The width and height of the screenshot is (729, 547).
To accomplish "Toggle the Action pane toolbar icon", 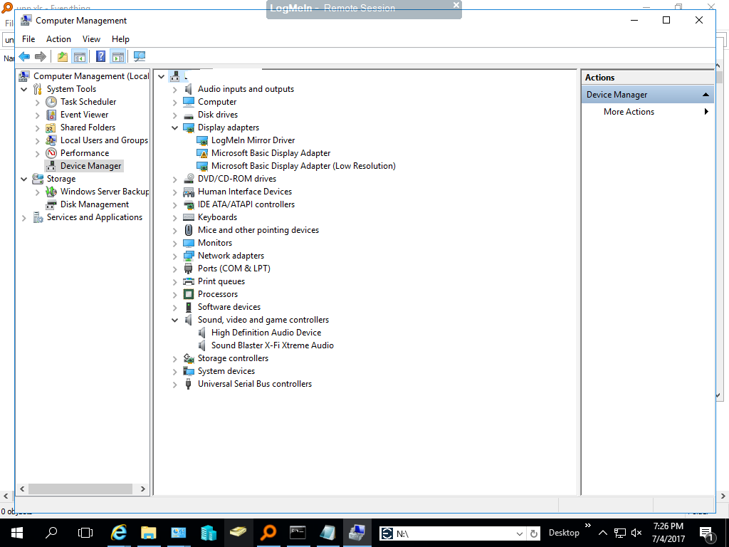I will click(x=117, y=56).
